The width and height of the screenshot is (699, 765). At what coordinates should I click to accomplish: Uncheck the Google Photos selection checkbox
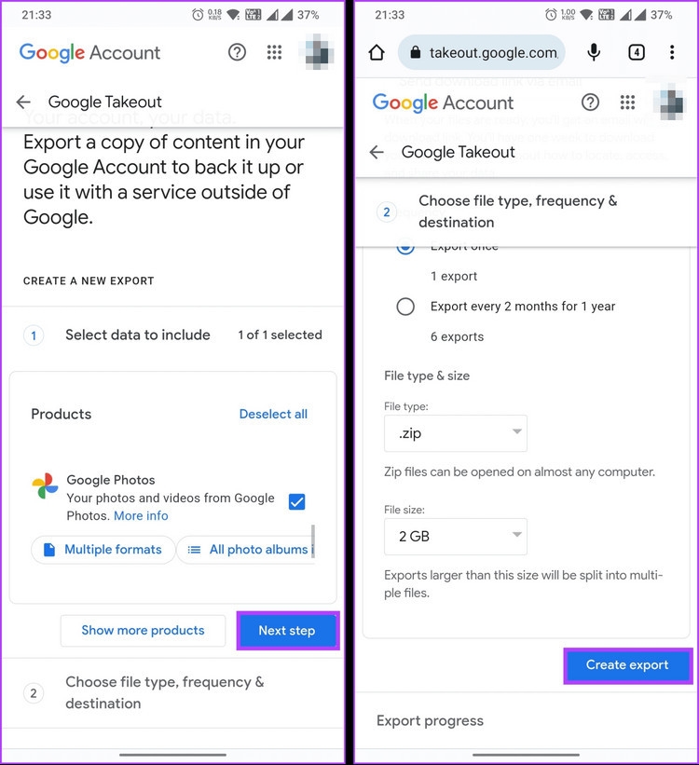[x=296, y=501]
